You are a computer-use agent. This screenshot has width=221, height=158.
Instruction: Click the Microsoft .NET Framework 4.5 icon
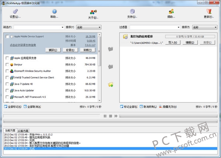12,97
